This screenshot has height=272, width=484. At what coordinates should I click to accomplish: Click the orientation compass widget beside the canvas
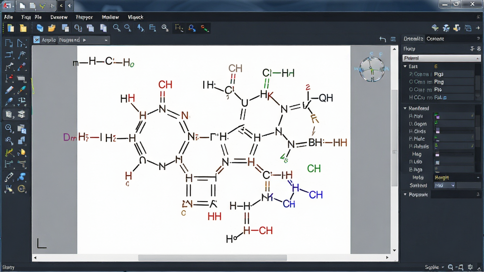click(372, 68)
